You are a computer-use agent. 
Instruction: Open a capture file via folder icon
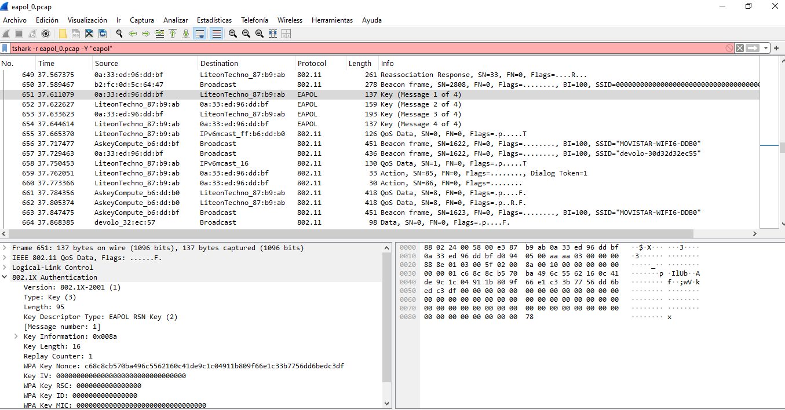click(x=63, y=34)
